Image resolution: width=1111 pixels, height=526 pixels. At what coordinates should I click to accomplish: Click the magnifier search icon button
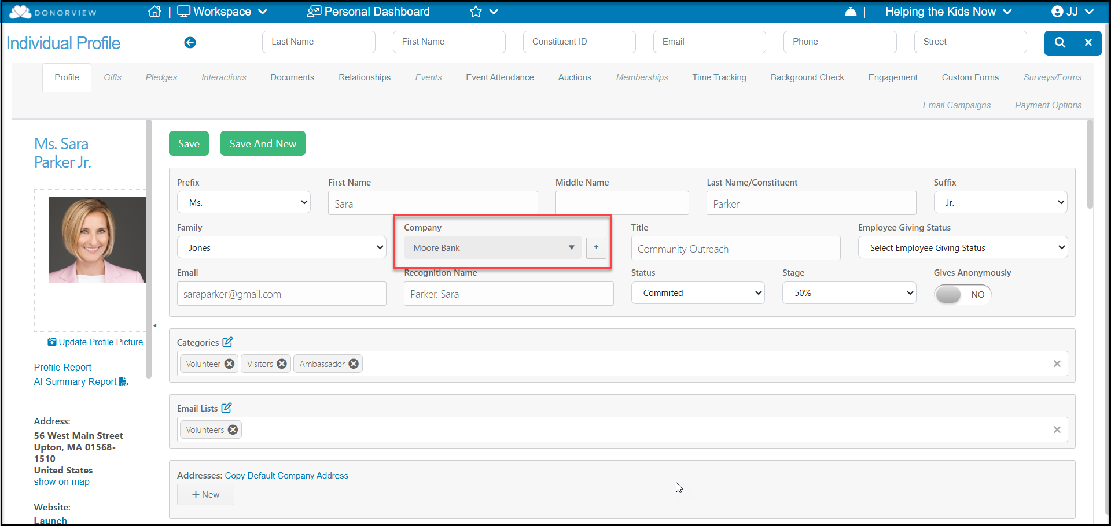click(1060, 42)
